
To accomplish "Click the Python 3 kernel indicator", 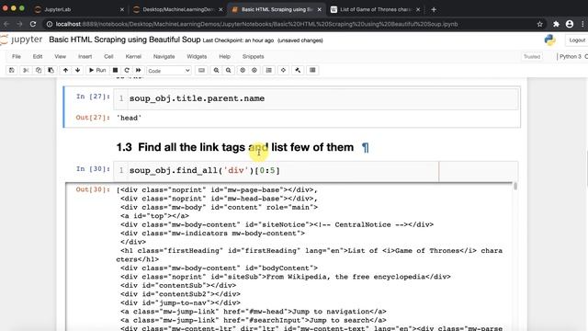I will (571, 57).
